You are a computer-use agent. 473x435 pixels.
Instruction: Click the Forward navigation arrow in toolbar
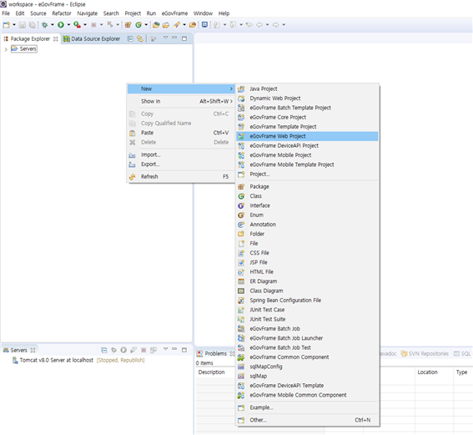pyautogui.click(x=276, y=25)
